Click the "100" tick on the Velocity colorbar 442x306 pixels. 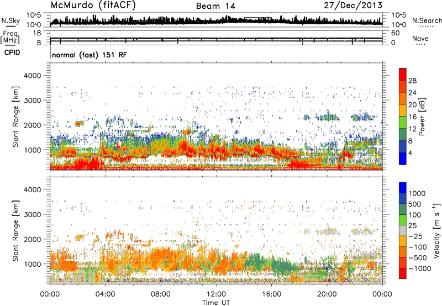pyautogui.click(x=415, y=215)
